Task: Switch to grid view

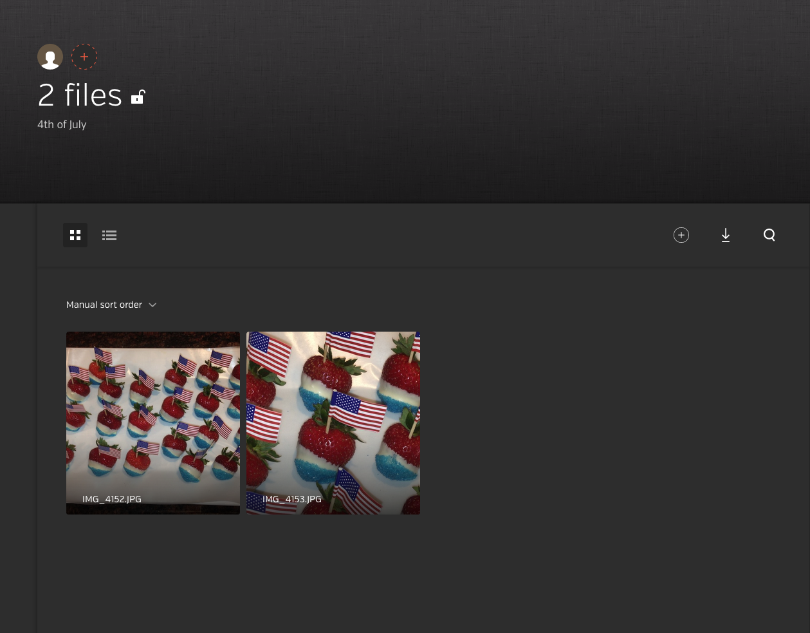Action: pyautogui.click(x=75, y=235)
